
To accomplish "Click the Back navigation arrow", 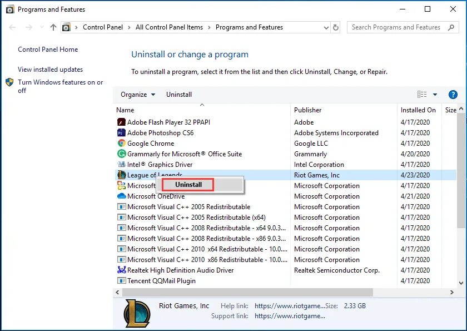I will click(x=12, y=27).
